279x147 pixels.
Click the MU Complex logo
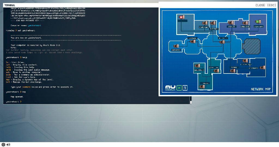(170, 88)
